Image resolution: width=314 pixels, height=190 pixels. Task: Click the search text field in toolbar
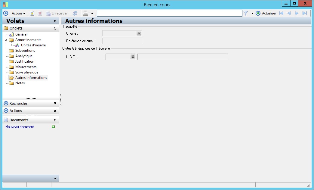(169, 13)
